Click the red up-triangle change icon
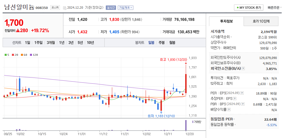284x138 pixels. [18, 31]
